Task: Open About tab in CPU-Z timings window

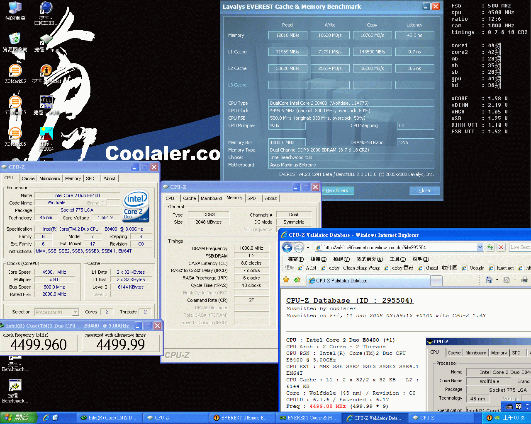Action: [x=271, y=198]
